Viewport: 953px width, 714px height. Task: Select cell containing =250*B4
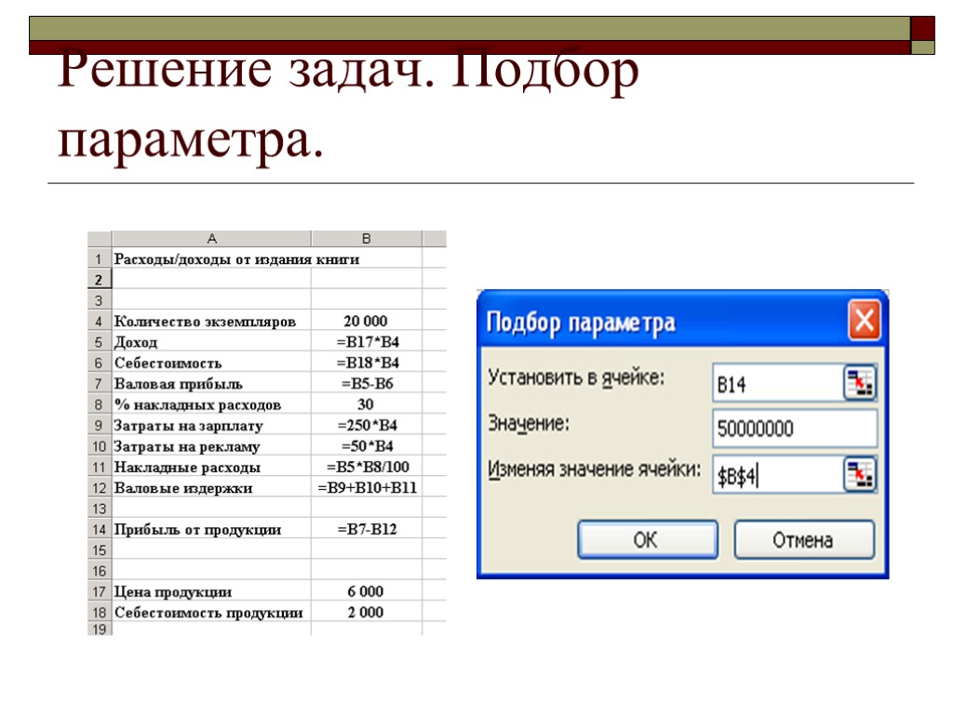coord(367,425)
